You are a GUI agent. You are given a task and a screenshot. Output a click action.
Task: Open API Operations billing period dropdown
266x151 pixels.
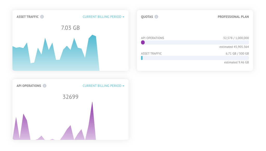coord(103,86)
